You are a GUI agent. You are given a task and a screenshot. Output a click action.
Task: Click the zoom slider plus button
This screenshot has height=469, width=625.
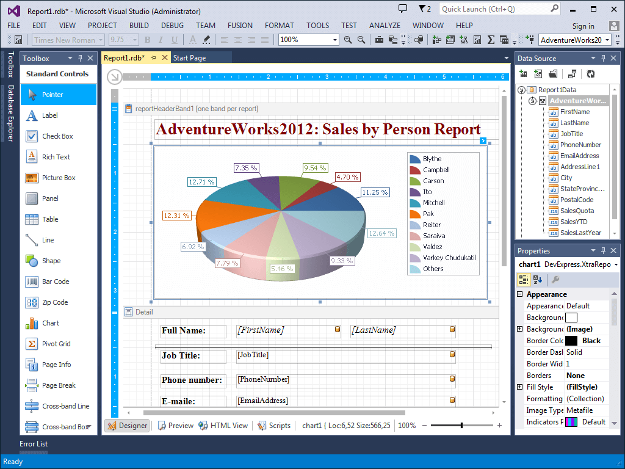[x=499, y=426]
